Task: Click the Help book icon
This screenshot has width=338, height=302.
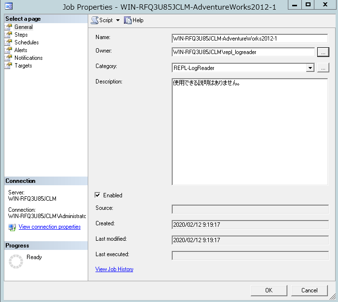Action: click(128, 20)
